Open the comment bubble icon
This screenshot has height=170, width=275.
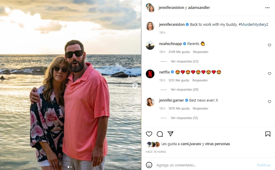tap(160, 134)
